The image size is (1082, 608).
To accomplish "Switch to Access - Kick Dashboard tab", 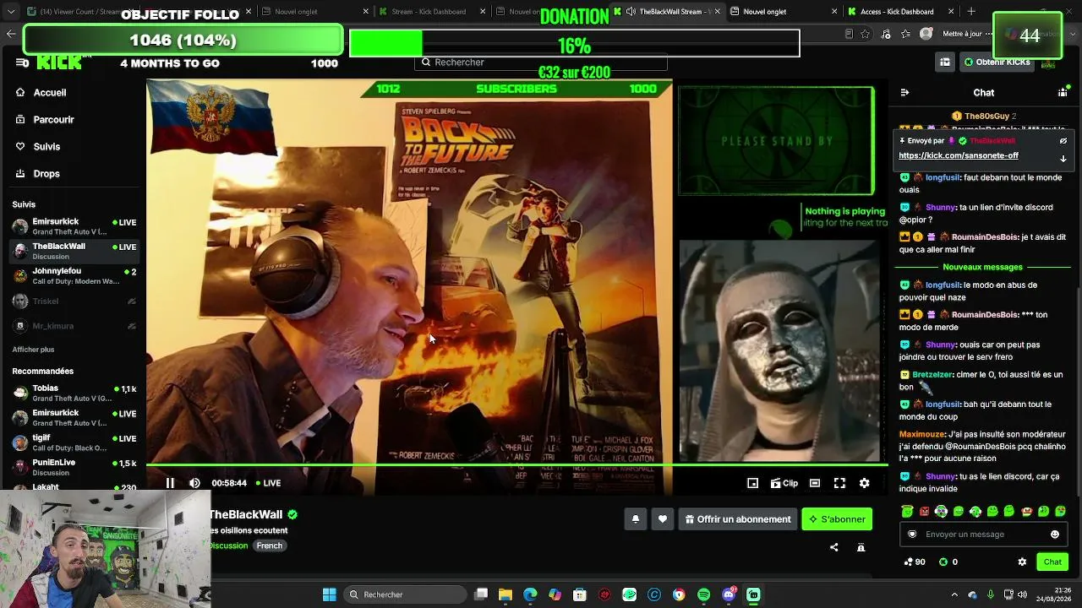I will [x=897, y=12].
